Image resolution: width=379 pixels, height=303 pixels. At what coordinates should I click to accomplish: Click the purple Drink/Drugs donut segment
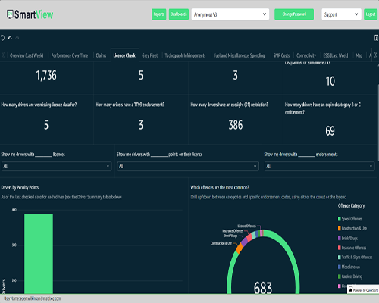(244, 241)
